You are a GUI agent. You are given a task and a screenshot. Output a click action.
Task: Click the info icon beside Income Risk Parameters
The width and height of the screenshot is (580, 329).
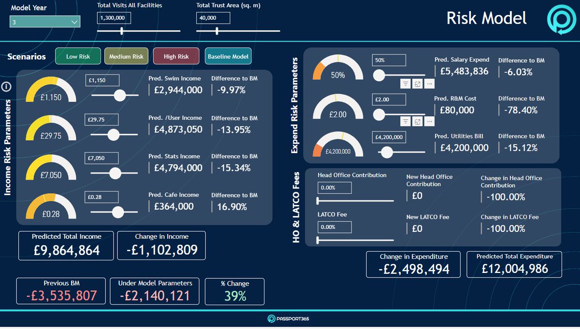(x=6, y=86)
